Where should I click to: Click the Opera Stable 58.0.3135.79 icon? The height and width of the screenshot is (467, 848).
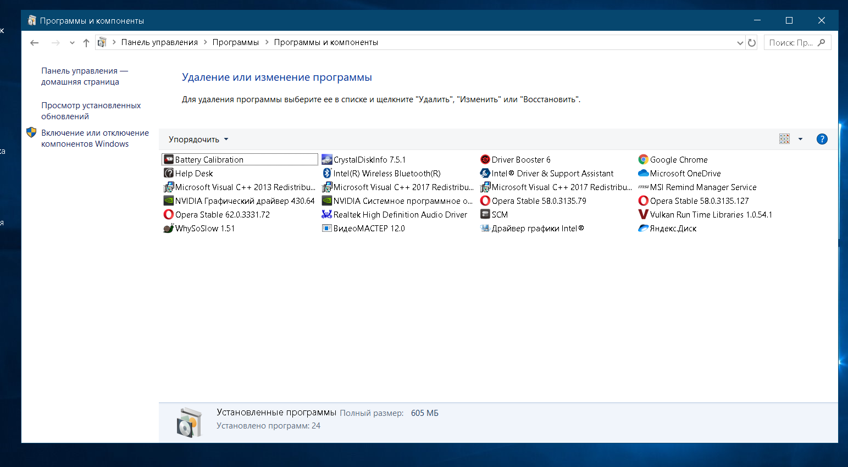click(x=485, y=201)
